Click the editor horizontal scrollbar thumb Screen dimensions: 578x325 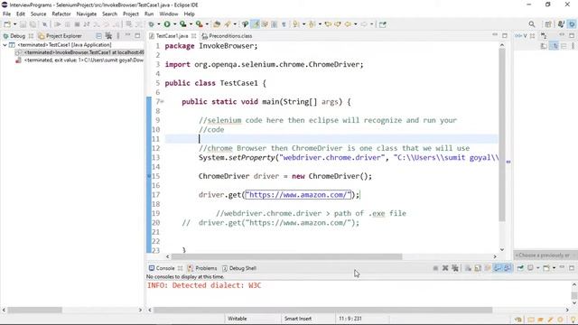(x=286, y=256)
